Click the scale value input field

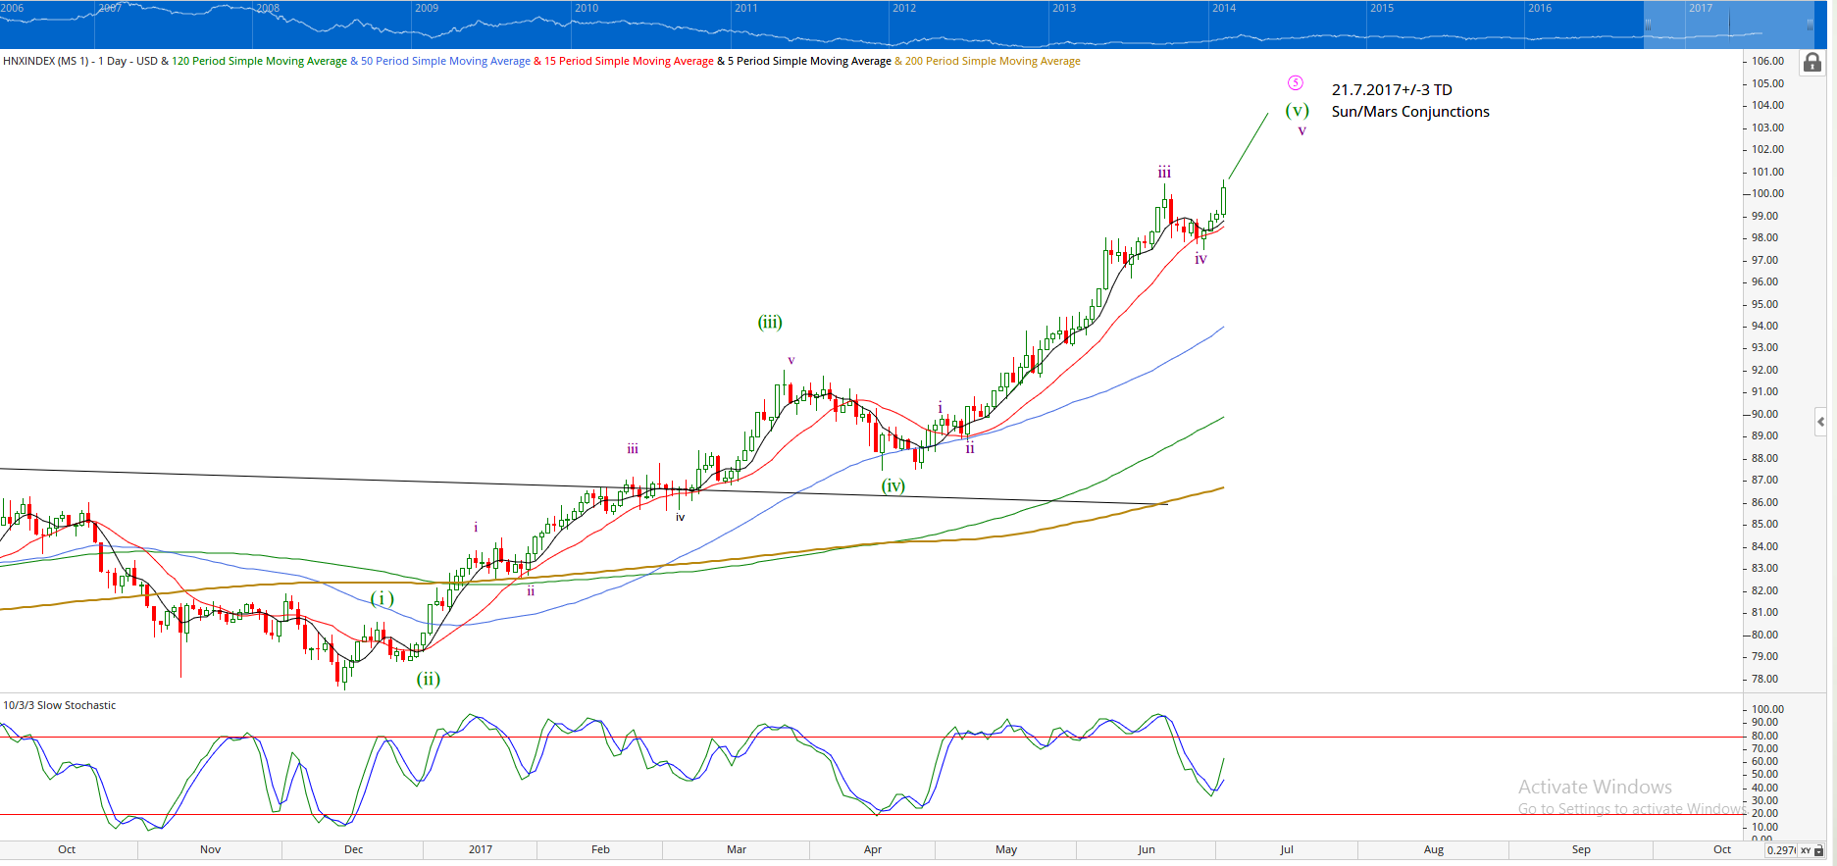[x=1780, y=850]
